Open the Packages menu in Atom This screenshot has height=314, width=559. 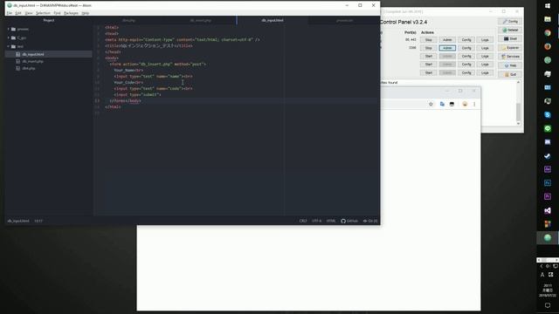coord(71,13)
